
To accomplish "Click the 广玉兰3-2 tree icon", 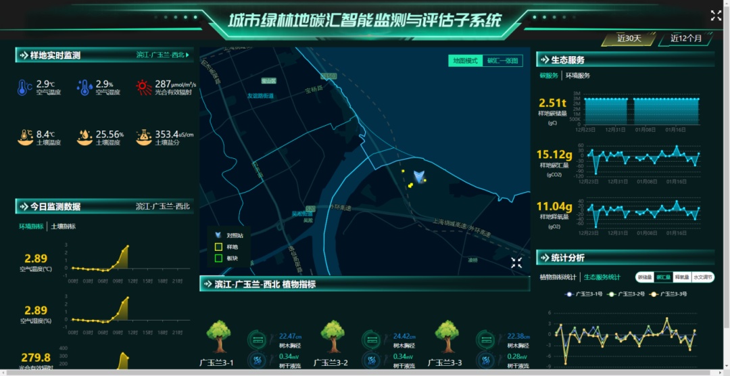I will tap(333, 336).
